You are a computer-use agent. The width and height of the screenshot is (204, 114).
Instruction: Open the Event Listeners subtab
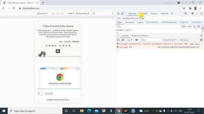coord(152,22)
